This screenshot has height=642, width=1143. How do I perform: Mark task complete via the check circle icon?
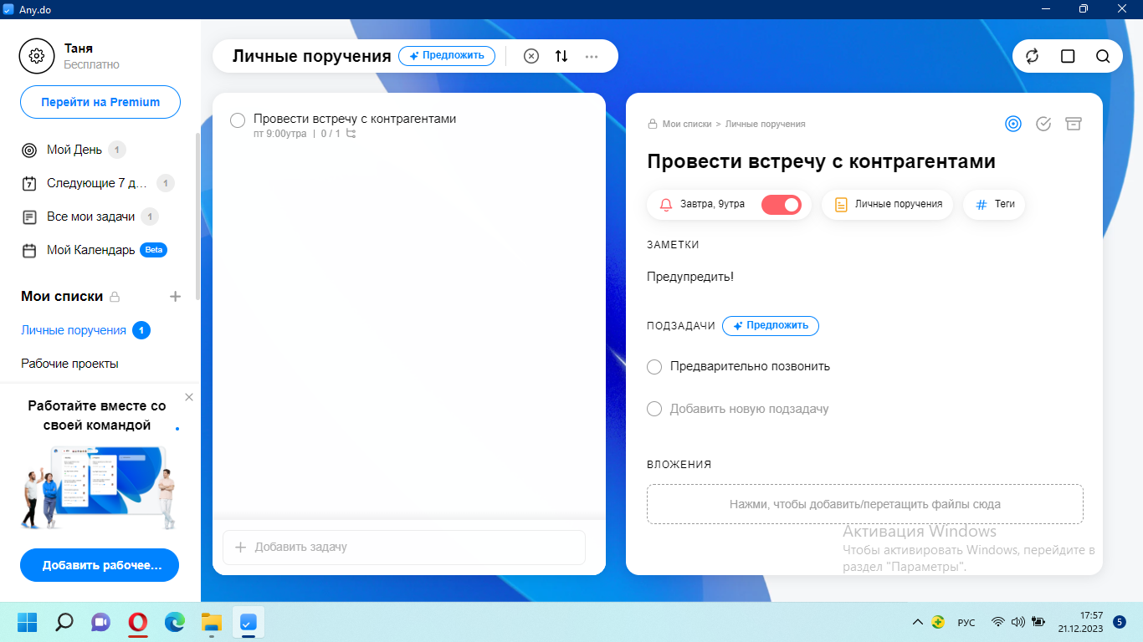tap(1043, 123)
